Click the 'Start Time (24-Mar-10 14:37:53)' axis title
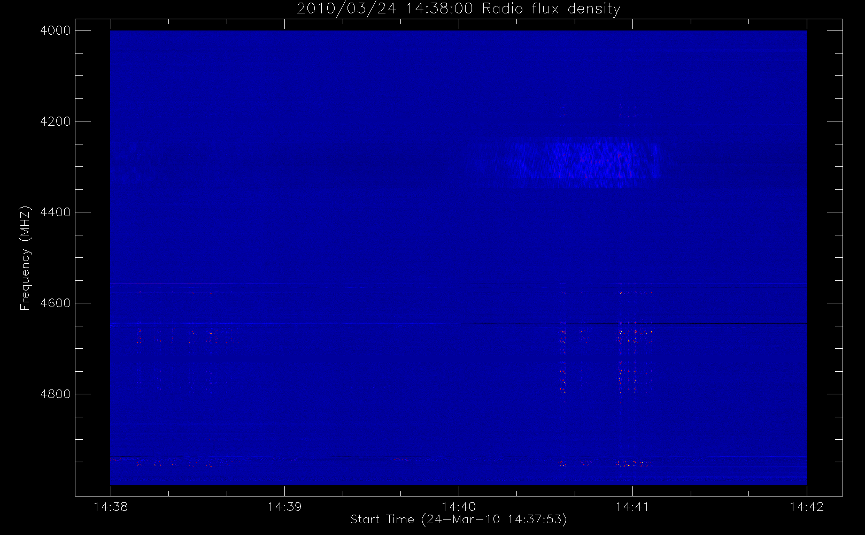865x535 pixels. point(458,519)
